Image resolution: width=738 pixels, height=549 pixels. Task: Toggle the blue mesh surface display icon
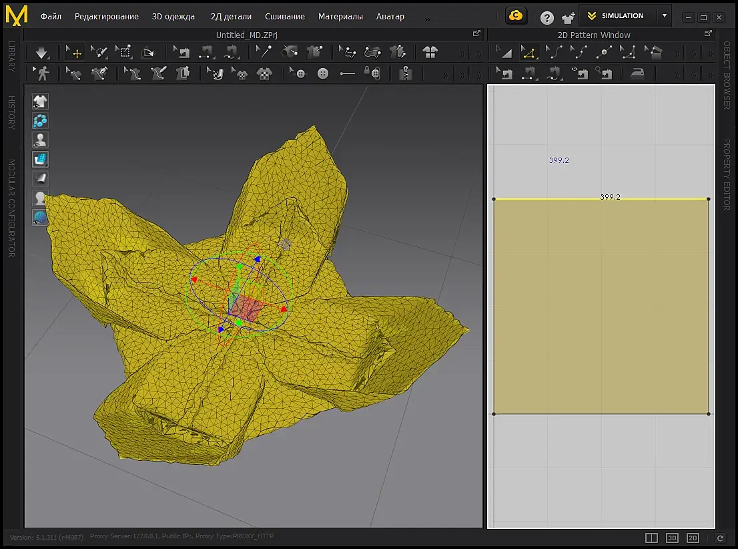[x=41, y=160]
